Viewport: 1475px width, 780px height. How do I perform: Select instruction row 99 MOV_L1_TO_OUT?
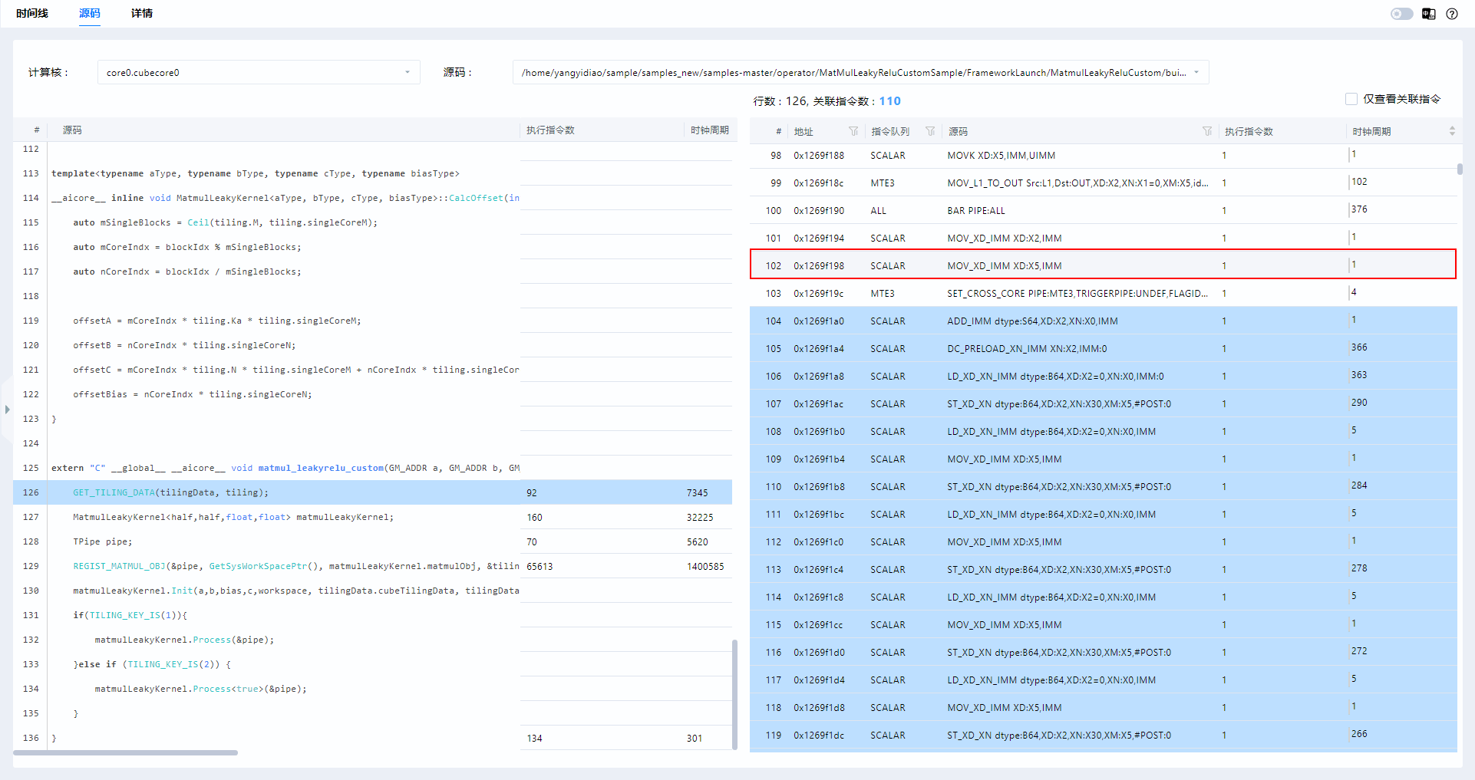coord(1103,183)
